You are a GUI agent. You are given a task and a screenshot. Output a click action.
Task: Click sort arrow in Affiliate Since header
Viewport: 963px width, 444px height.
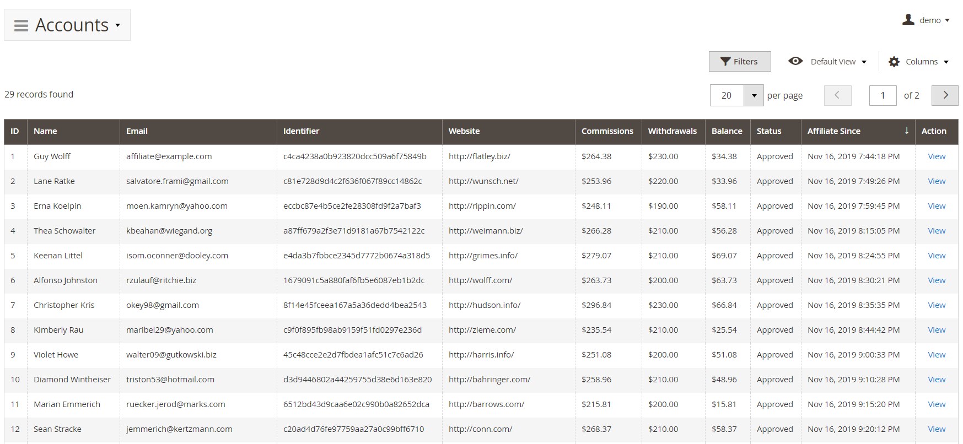click(x=906, y=131)
